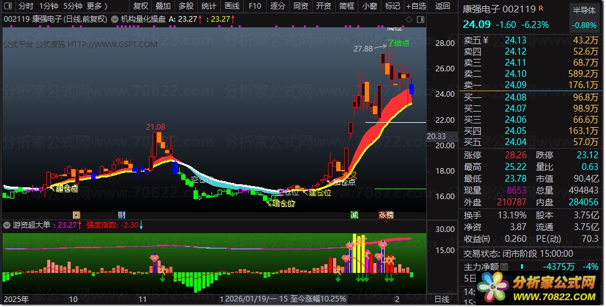
Task: Click the 涨停 value 28.26
Action: pyautogui.click(x=515, y=155)
